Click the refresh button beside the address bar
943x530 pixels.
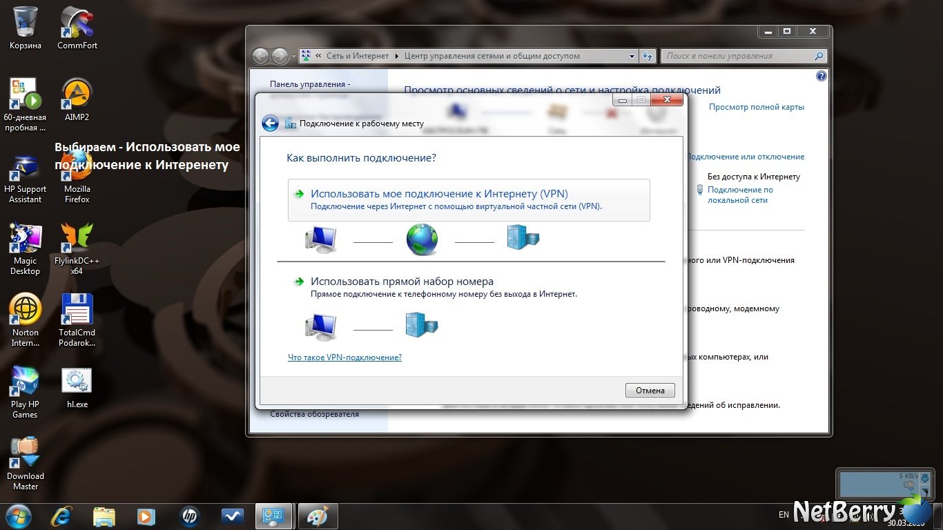(x=648, y=56)
